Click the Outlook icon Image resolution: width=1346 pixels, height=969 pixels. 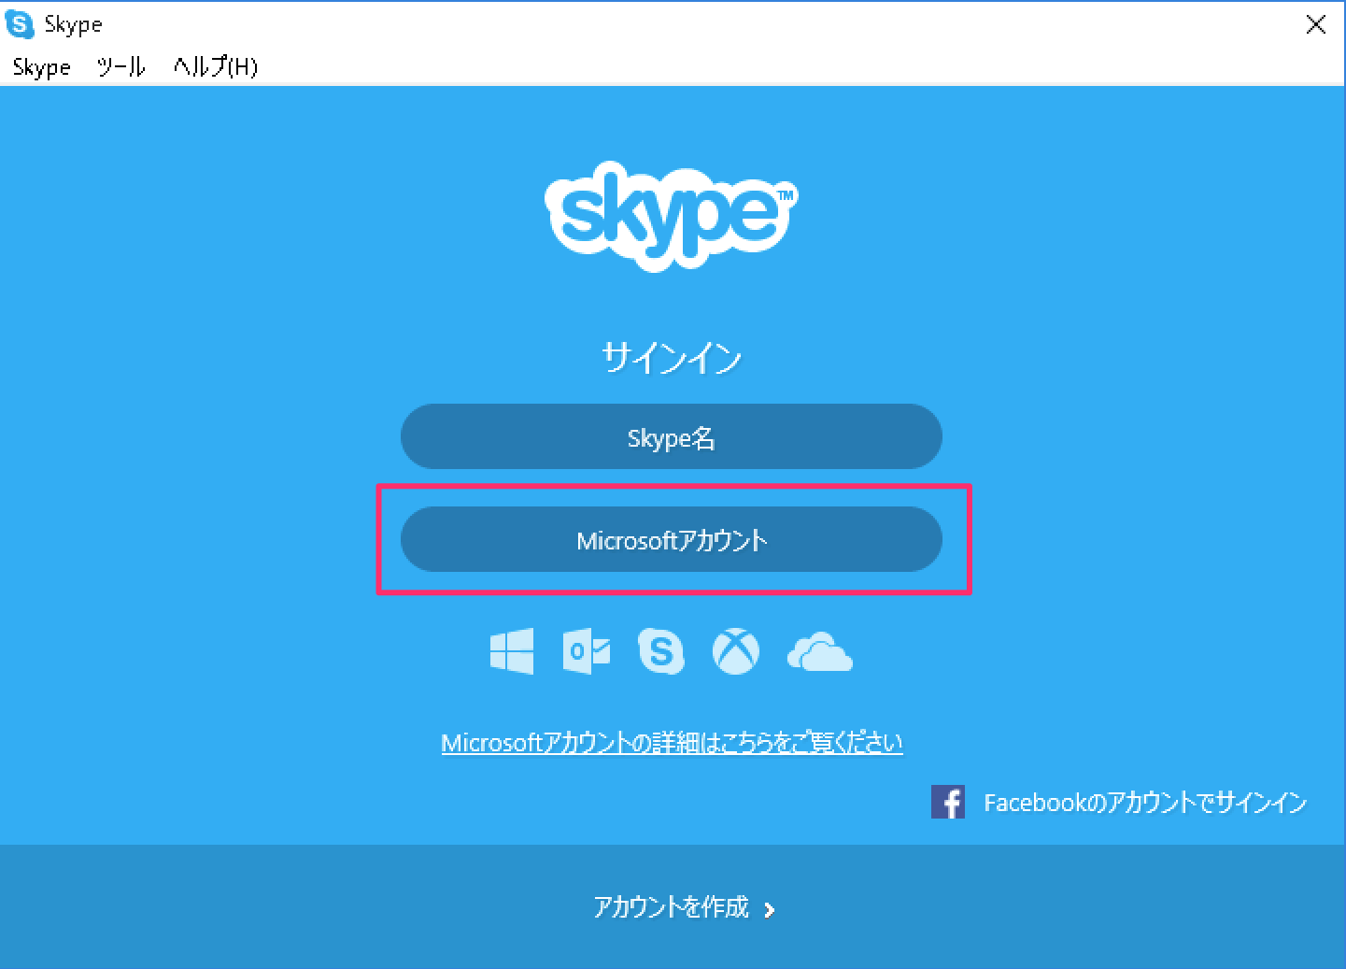pos(587,650)
